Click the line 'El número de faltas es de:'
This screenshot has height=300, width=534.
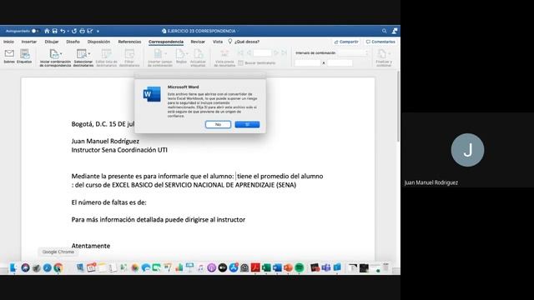(x=109, y=202)
